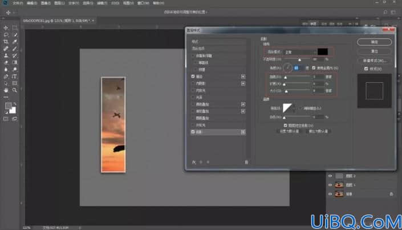Click Cancel button below OK
Image resolution: width=402 pixels, height=230 pixels.
tap(374, 51)
